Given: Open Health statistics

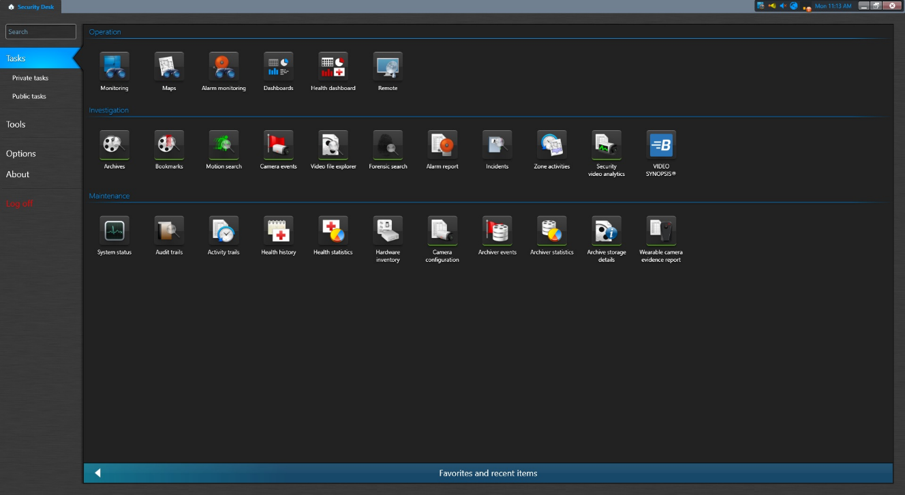Looking at the screenshot, I should pyautogui.click(x=333, y=236).
